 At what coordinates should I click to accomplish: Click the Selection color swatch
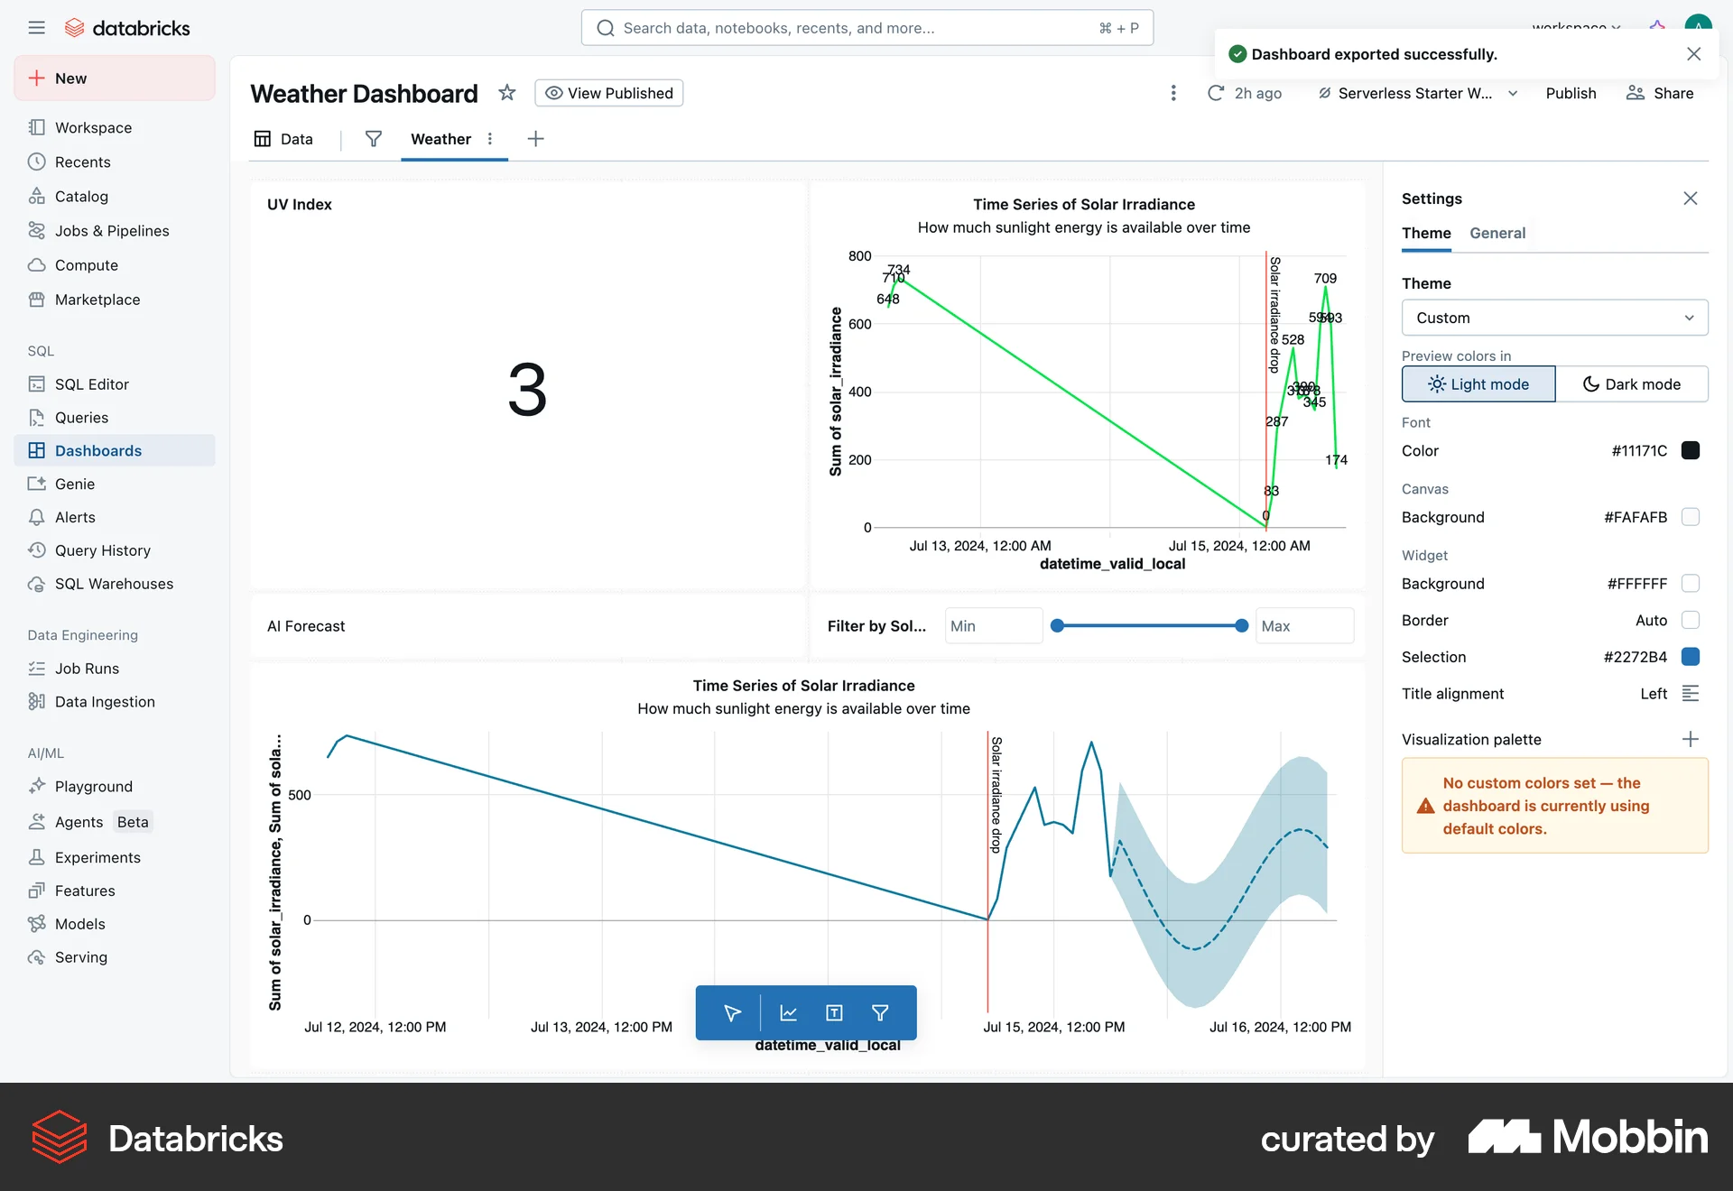tap(1690, 657)
